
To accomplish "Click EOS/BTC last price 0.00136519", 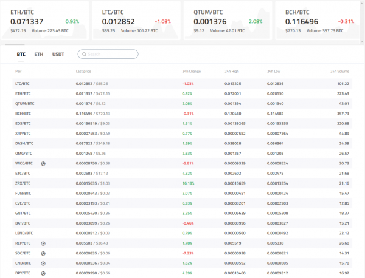I will [86, 124].
